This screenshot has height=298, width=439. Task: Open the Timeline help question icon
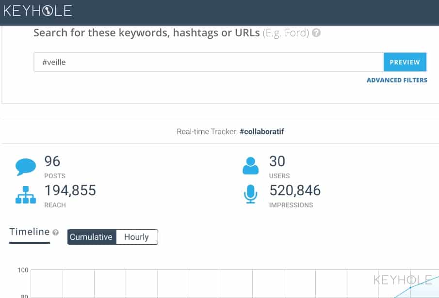(x=56, y=232)
